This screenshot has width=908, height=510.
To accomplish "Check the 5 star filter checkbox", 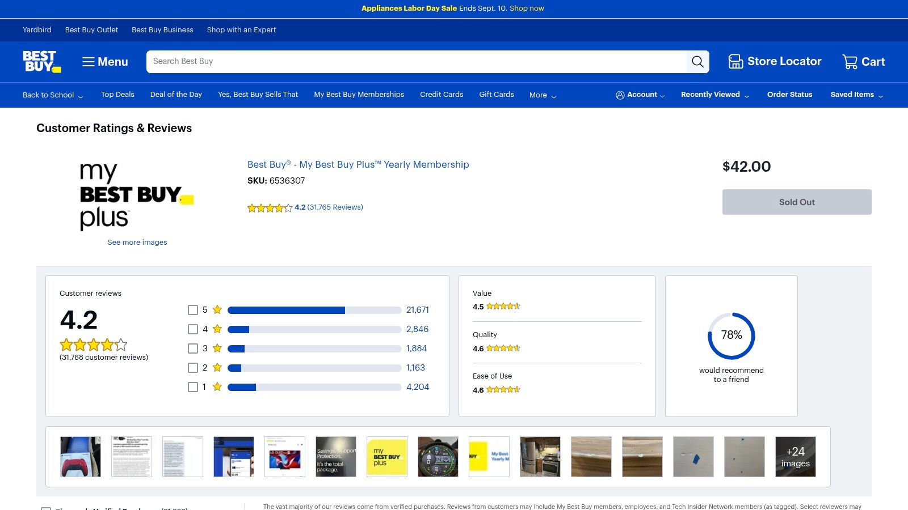I will (193, 310).
